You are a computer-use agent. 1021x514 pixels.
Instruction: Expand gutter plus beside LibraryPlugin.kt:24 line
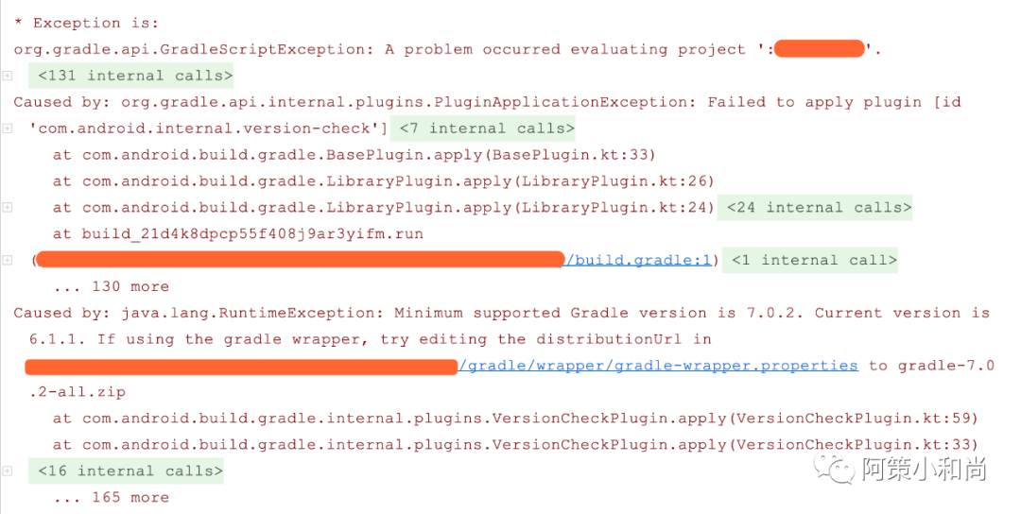point(7,208)
